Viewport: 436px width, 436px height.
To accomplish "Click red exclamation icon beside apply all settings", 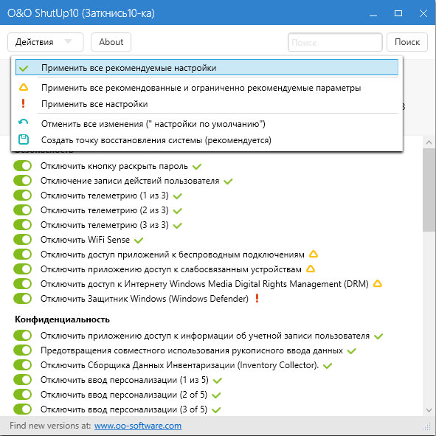I will pos(23,104).
